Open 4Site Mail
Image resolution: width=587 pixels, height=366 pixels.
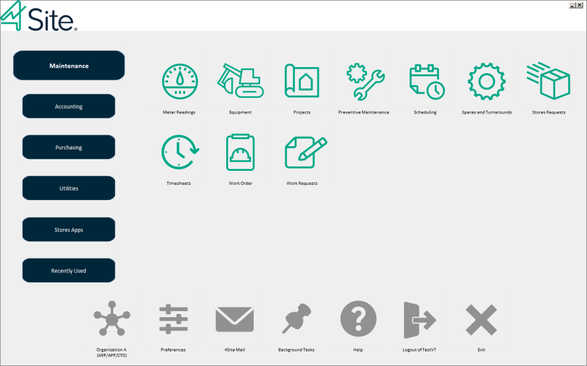(x=235, y=318)
